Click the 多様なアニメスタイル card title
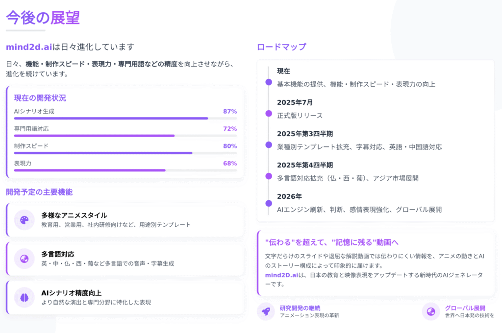Screen dimensions: 502x333 pyautogui.click(x=74, y=215)
